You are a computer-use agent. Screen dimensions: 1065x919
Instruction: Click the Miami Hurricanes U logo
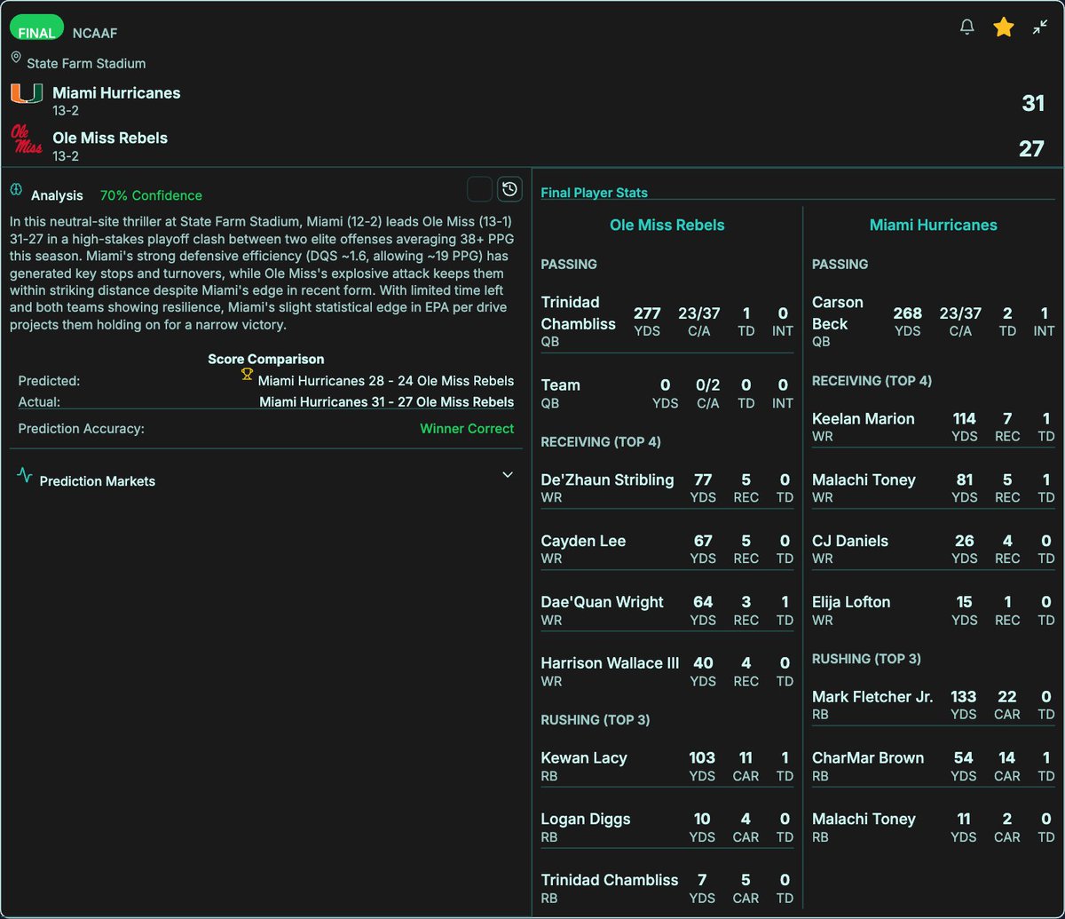pos(27,94)
